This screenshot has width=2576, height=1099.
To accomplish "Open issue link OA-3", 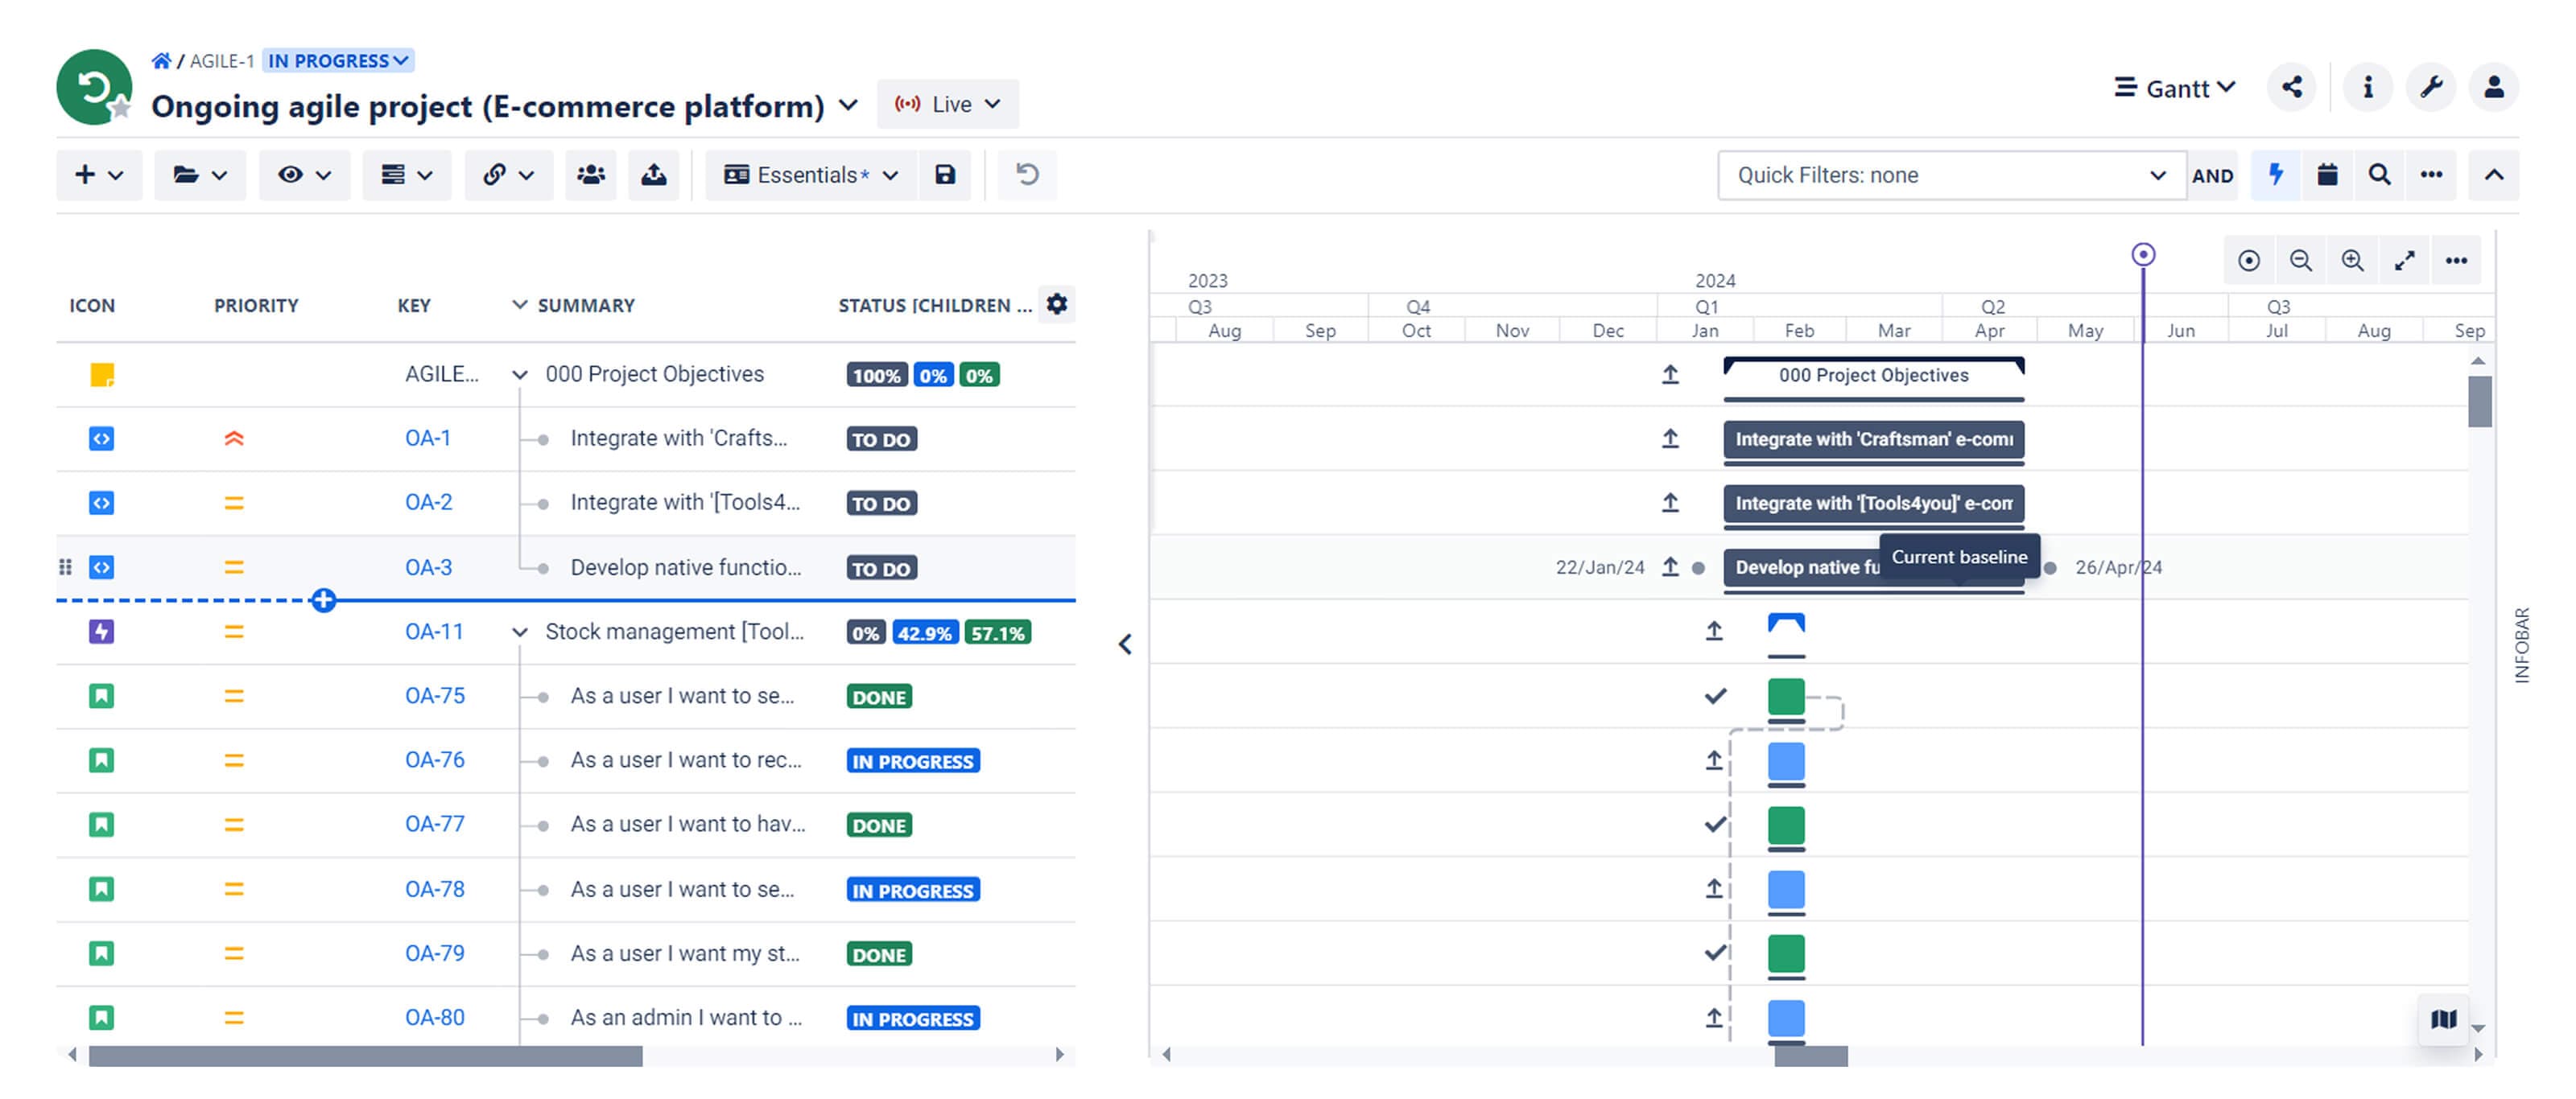I will pyautogui.click(x=428, y=567).
